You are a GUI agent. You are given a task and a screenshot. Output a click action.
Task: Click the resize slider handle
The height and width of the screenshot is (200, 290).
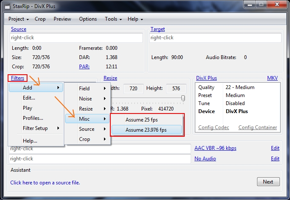click(x=183, y=98)
